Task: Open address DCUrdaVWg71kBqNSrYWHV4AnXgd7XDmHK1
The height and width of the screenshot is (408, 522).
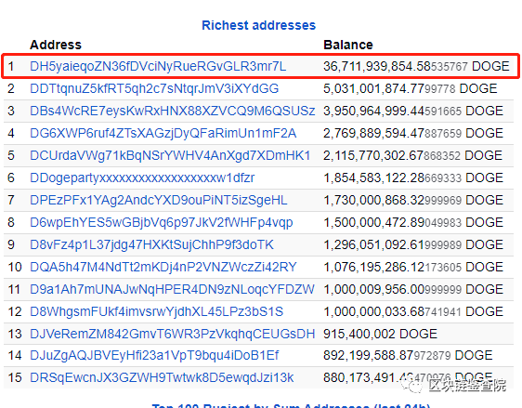Action: pos(170,155)
